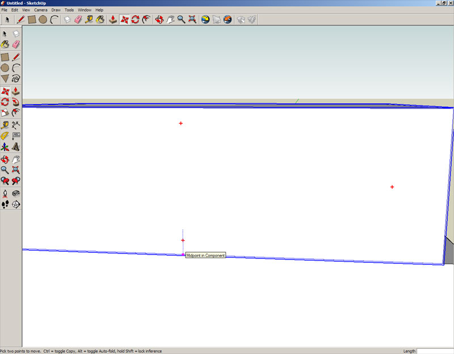
Task: Toggle Terrain display on
Action: [x=217, y=19]
